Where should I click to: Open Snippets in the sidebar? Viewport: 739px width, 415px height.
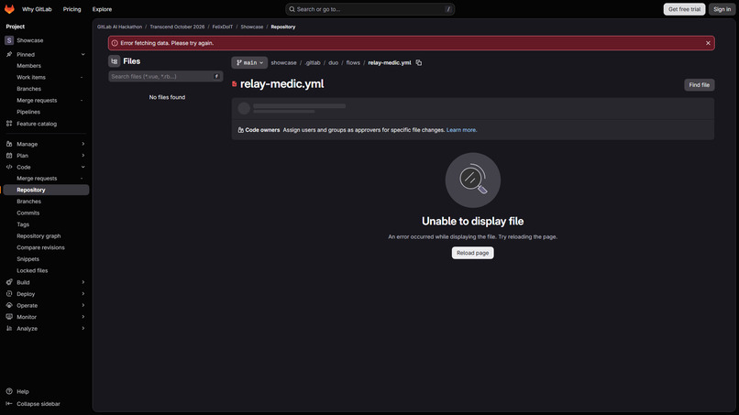click(28, 259)
